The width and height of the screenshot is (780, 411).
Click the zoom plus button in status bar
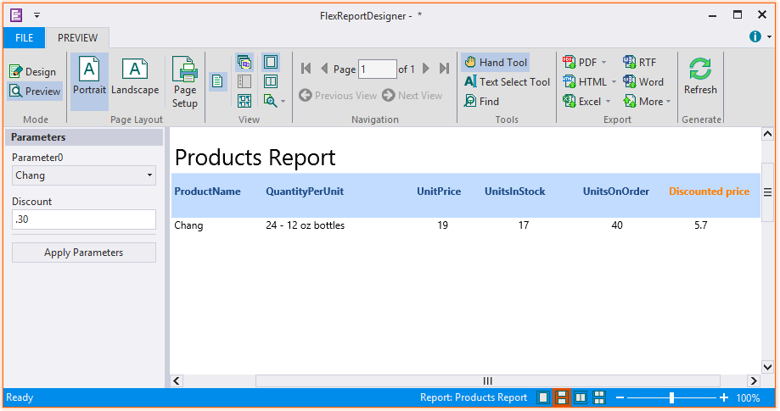pos(723,397)
